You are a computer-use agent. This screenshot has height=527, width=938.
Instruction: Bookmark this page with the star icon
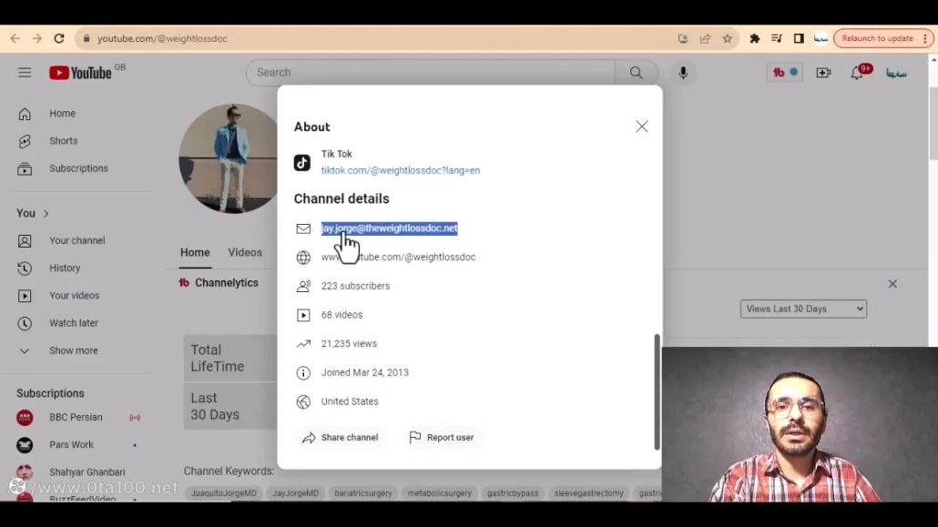tap(728, 39)
